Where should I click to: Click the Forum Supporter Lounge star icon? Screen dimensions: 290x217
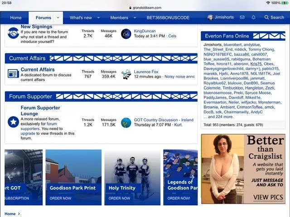point(13,121)
